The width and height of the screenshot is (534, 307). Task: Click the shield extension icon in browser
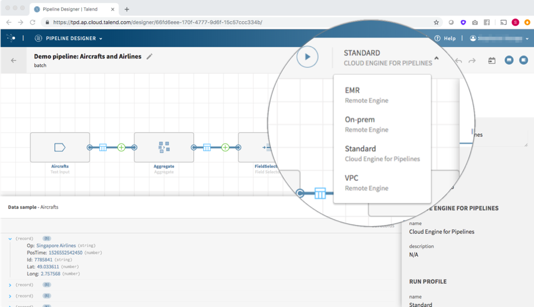463,22
